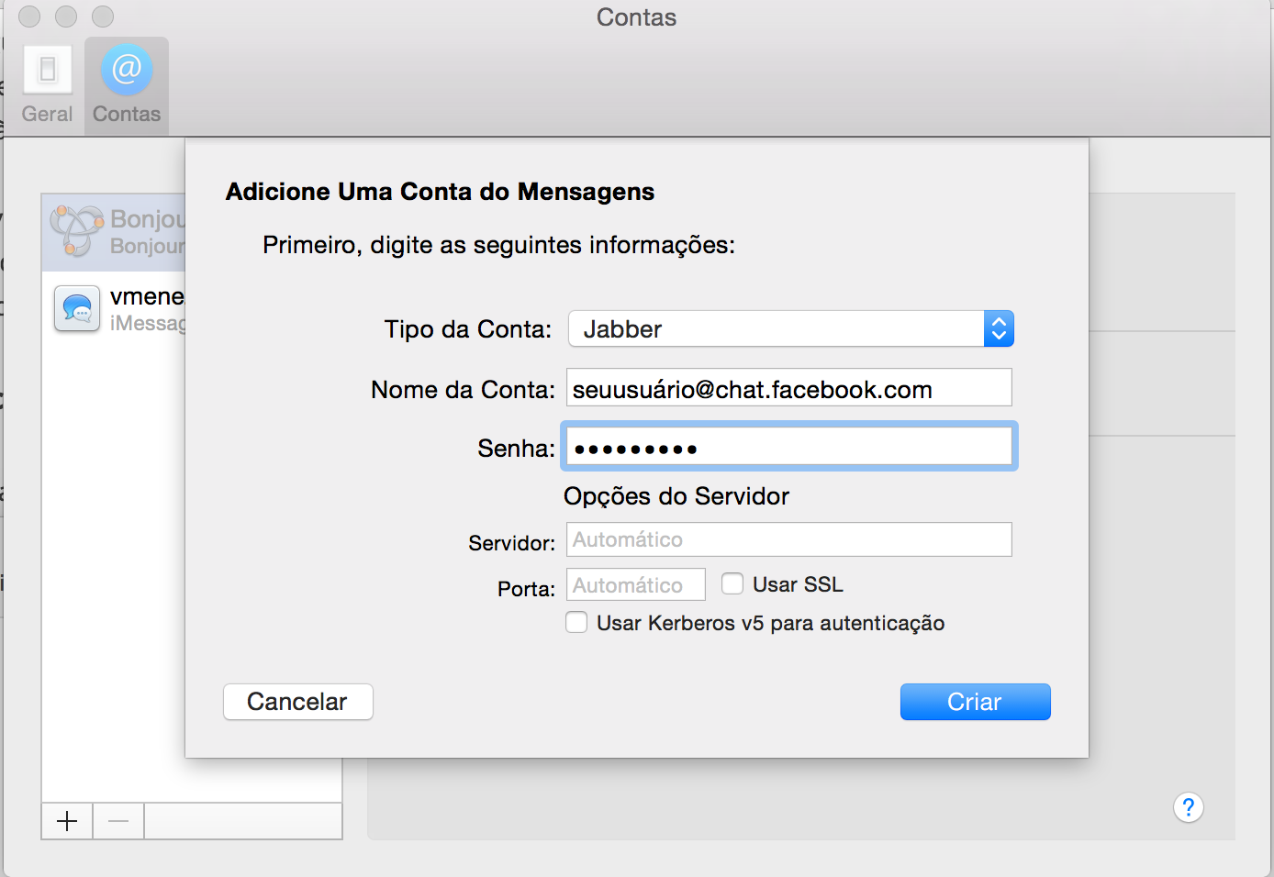The width and height of the screenshot is (1274, 877).
Task: Open help with the question mark button
Action: (x=1188, y=807)
